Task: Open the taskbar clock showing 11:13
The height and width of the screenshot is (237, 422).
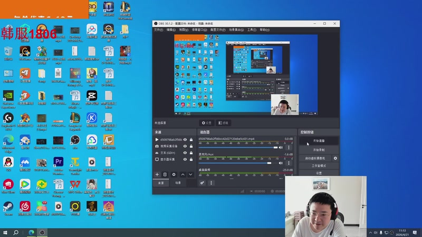Action: (402, 232)
